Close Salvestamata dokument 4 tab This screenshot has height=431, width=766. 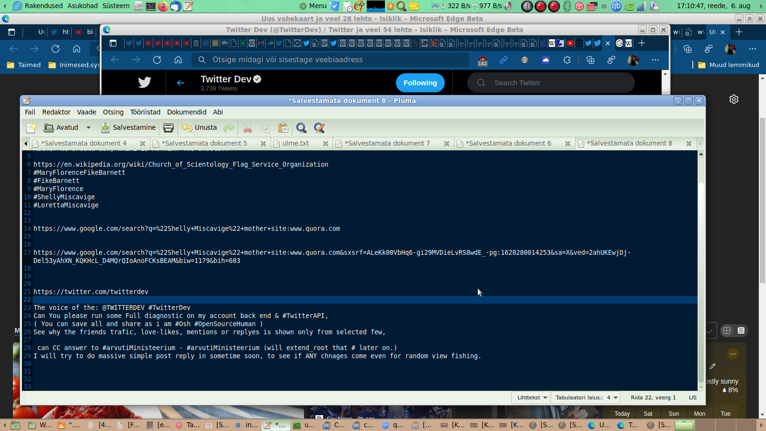pyautogui.click(x=143, y=144)
